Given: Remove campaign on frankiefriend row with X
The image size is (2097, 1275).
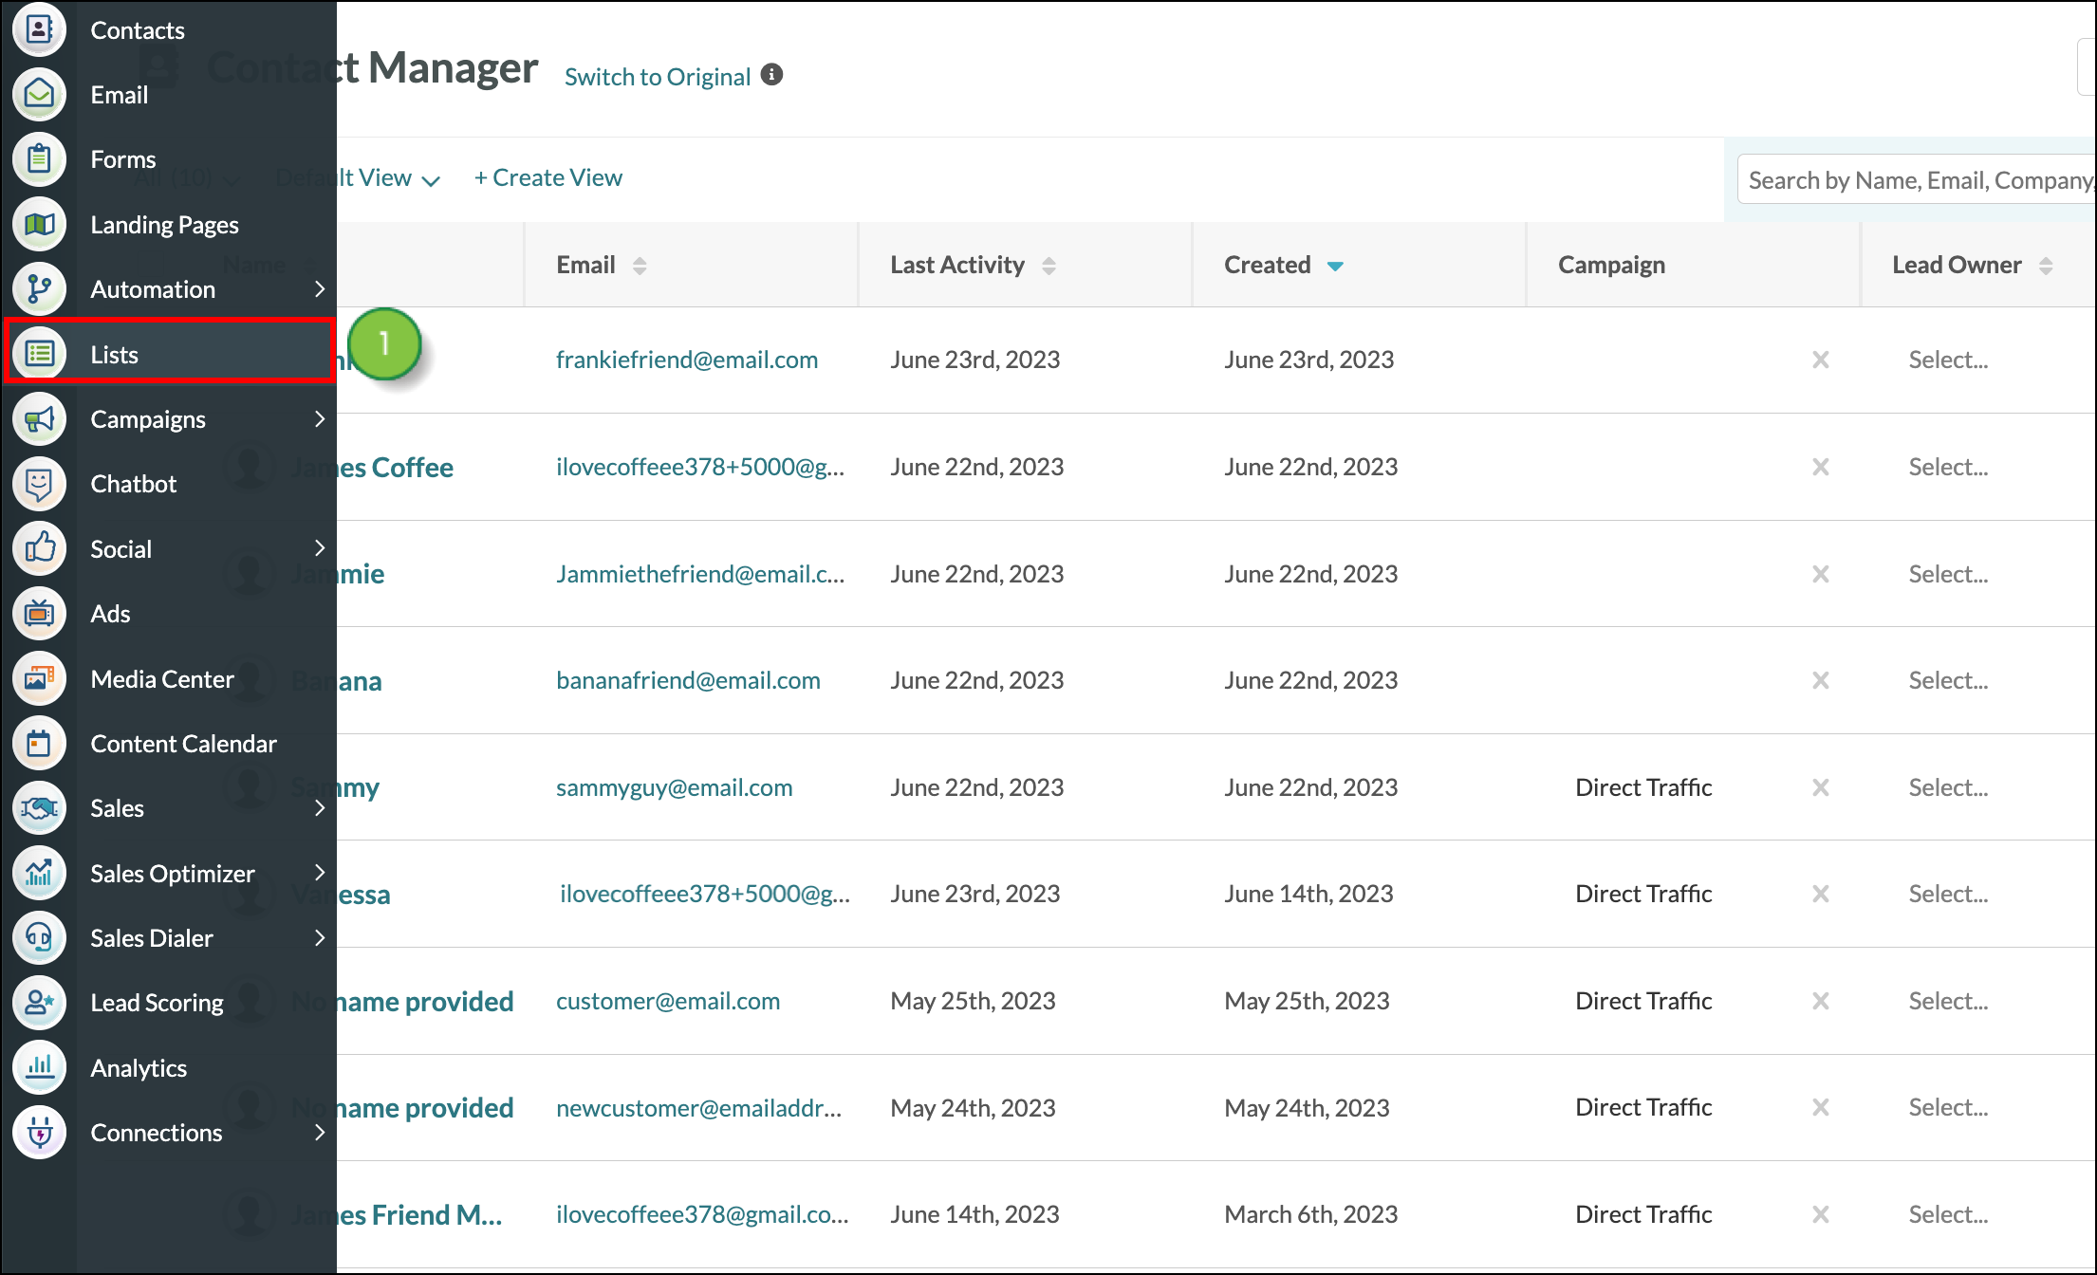Looking at the screenshot, I should pyautogui.click(x=1820, y=360).
